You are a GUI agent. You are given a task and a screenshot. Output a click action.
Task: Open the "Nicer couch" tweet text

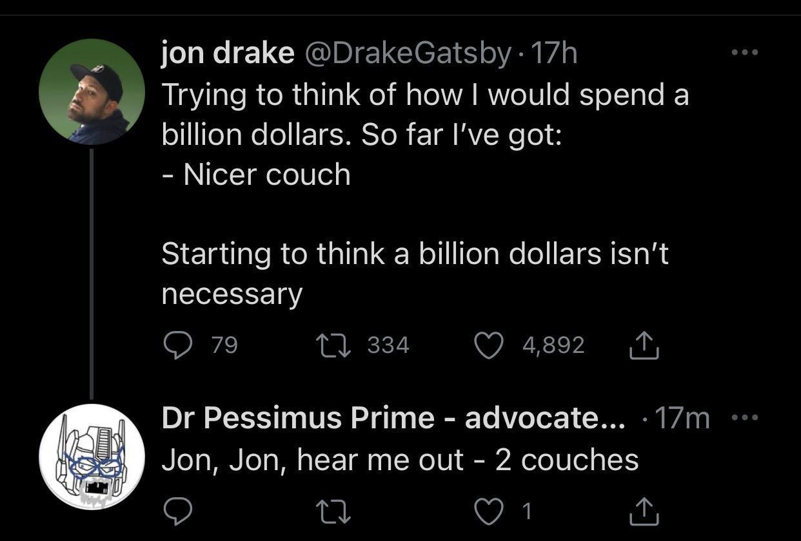(x=267, y=175)
